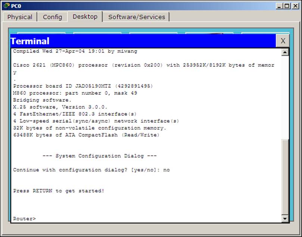This screenshot has height=237, width=302.
Task: Click the PC0 window title bar
Action: tap(143, 6)
